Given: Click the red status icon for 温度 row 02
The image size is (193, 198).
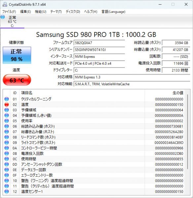Looking at the screenshot, I should click(7, 104).
